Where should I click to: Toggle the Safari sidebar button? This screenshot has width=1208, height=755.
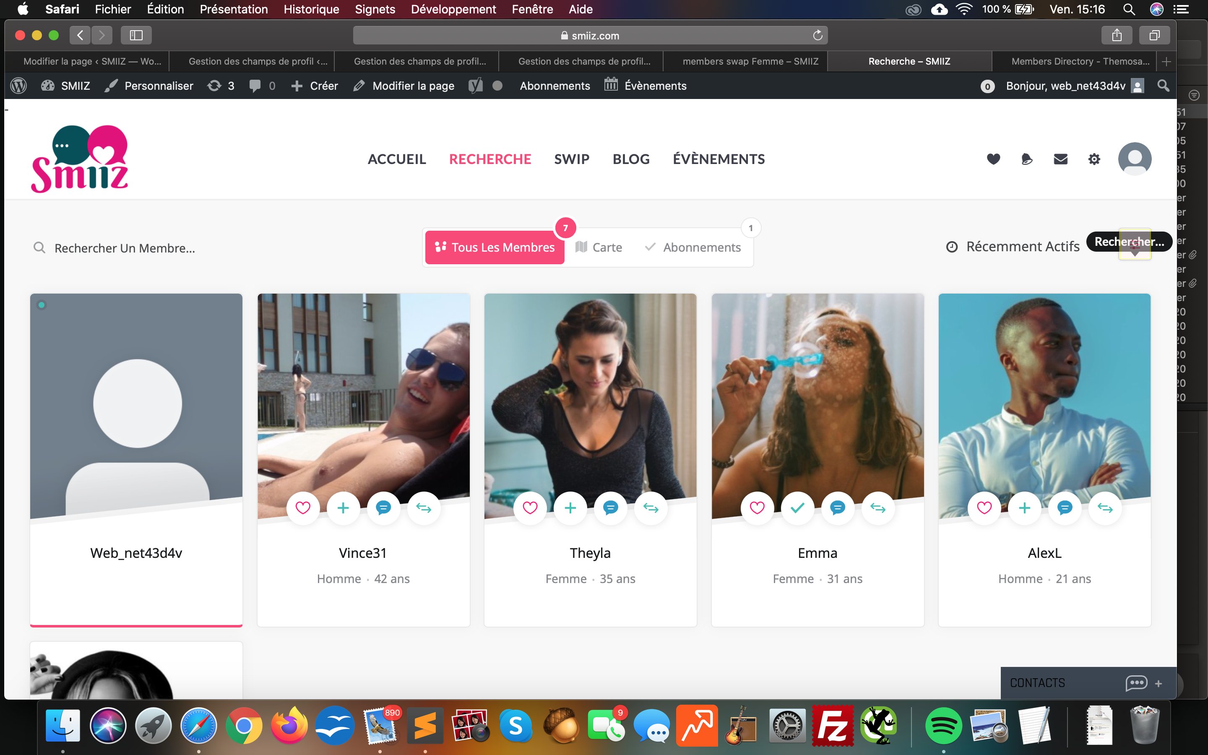(x=136, y=35)
